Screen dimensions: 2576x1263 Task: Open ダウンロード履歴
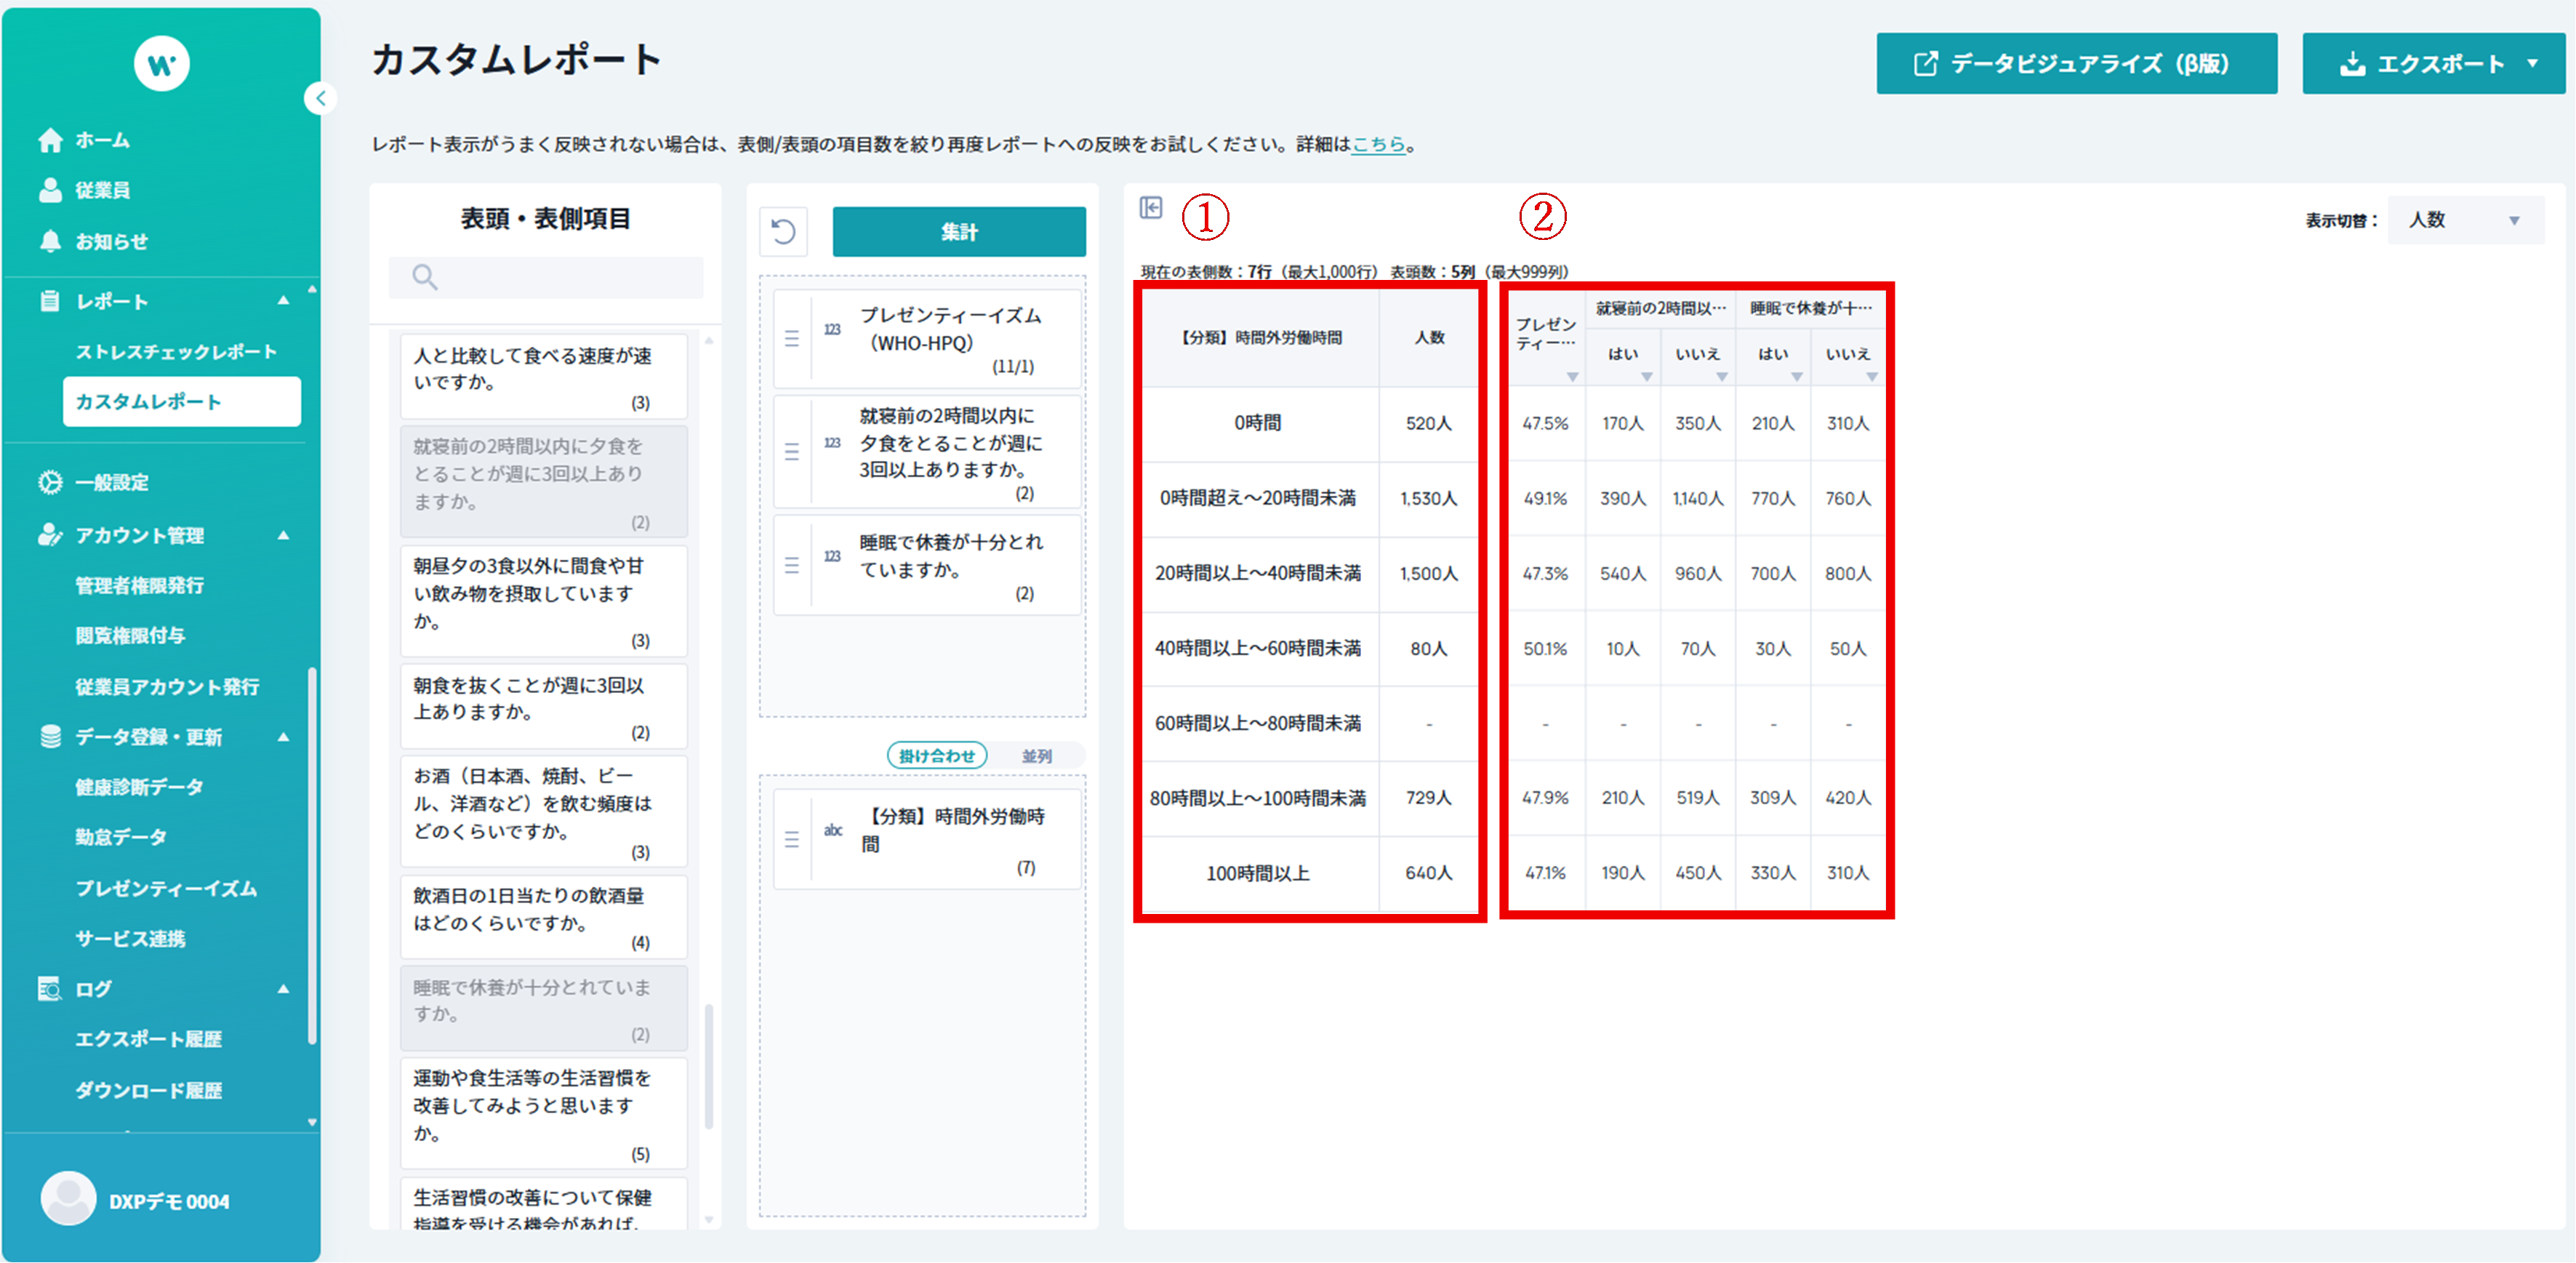tap(148, 1090)
